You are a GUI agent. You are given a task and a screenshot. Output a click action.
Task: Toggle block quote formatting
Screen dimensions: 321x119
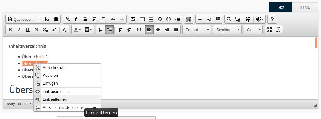(139, 30)
